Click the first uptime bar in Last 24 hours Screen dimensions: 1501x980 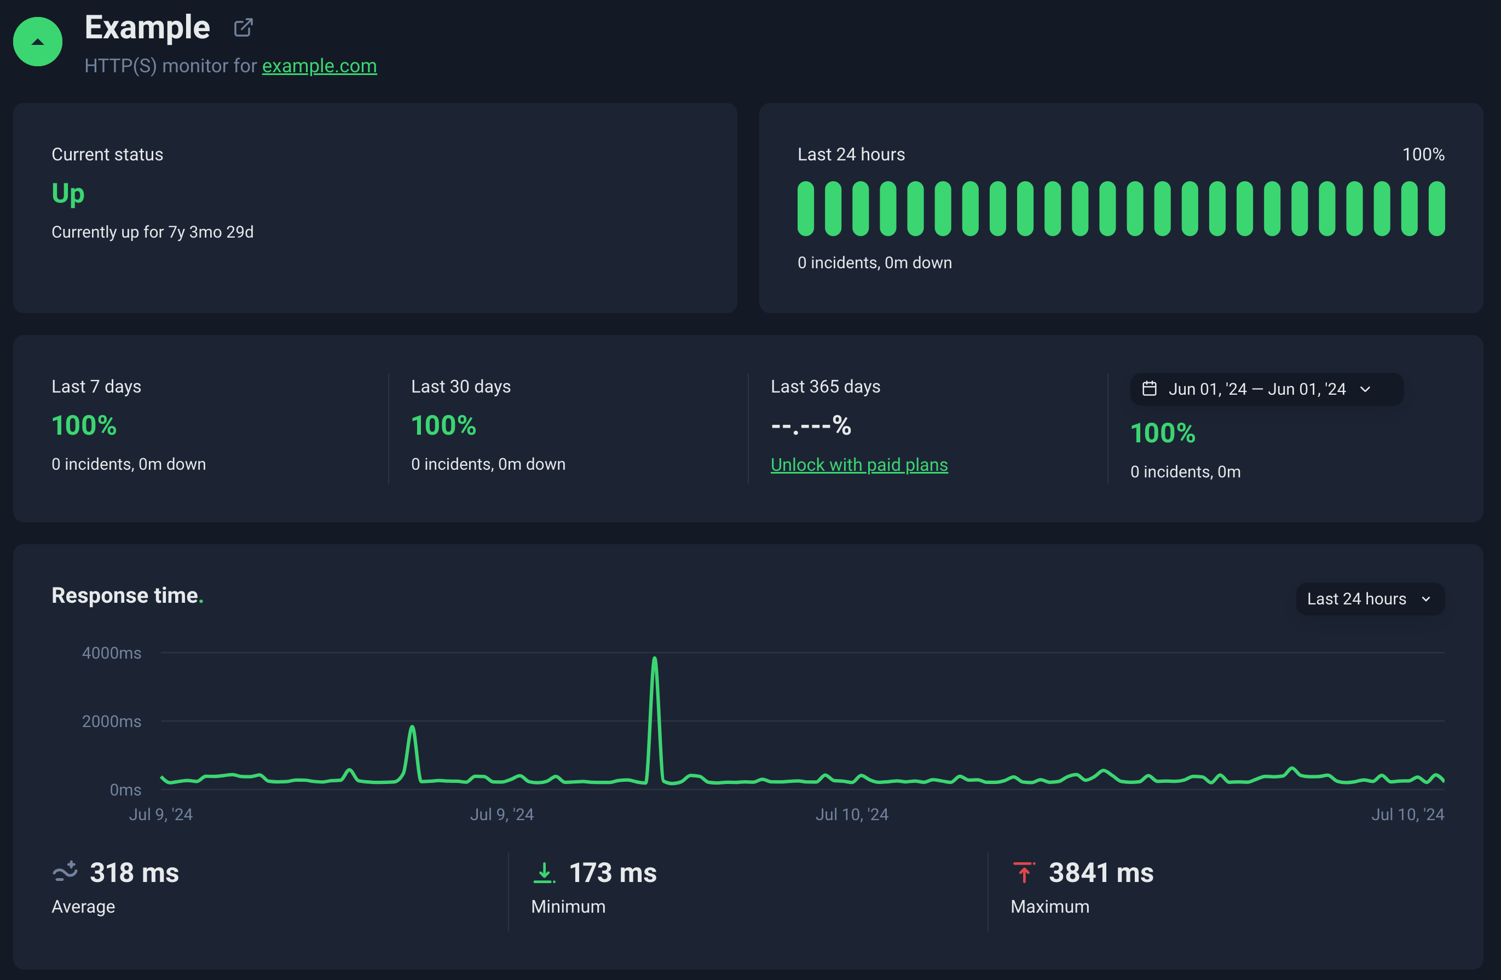805,209
